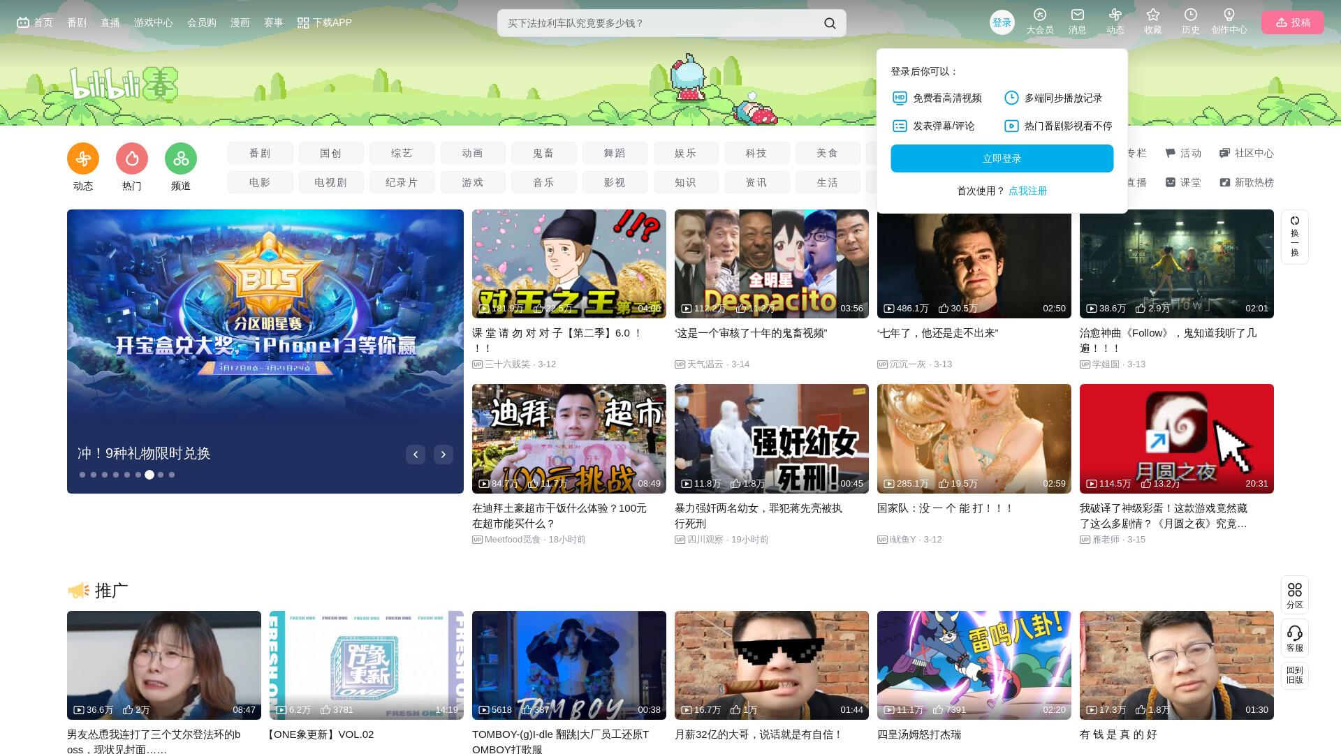The height and width of the screenshot is (754, 1341).
Task: Open 动态 icon in top bar
Action: 1115,15
